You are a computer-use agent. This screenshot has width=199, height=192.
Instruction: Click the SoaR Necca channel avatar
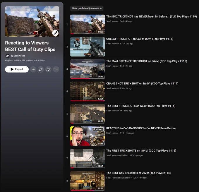[7, 56]
